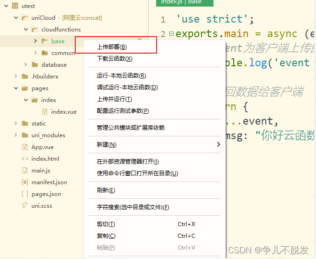Click 复制(C) menu item
Screen dimensions: 316x259
pyautogui.click(x=154, y=236)
